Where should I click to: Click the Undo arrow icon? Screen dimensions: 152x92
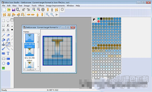24,10
